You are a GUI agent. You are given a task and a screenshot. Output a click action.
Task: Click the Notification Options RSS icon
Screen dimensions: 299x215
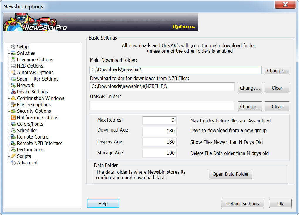[x=13, y=118]
